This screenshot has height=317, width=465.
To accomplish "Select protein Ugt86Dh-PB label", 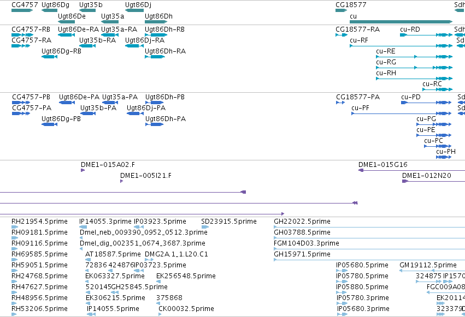I will tap(165, 97).
